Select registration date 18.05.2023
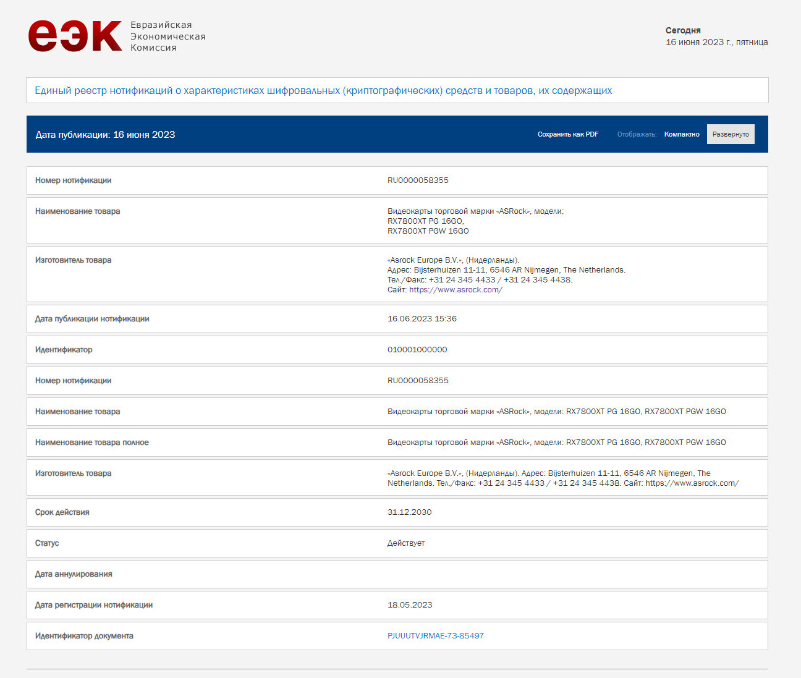 pyautogui.click(x=410, y=605)
